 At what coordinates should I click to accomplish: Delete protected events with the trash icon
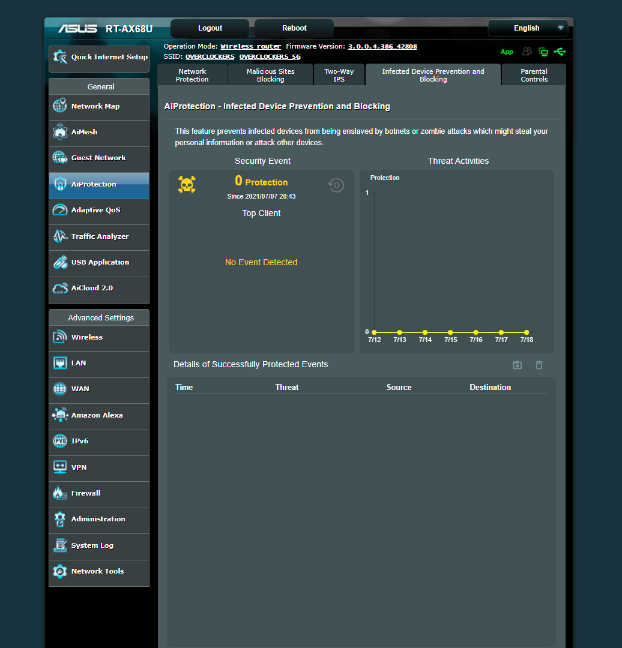point(539,365)
